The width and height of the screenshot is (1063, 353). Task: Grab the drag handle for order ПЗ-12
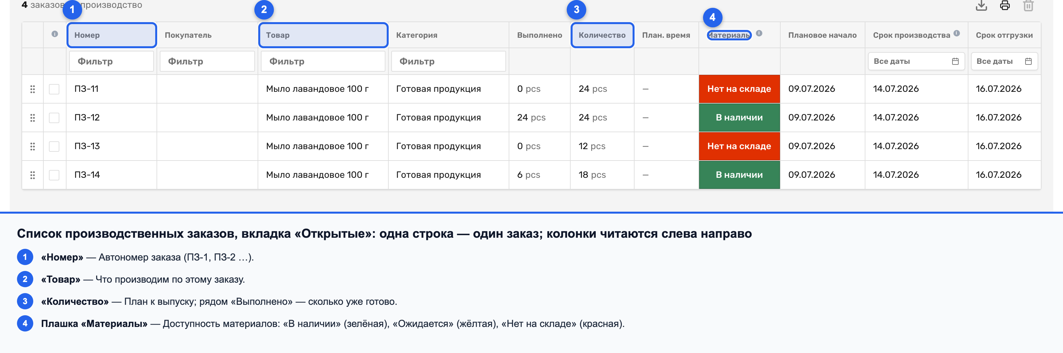[33, 118]
